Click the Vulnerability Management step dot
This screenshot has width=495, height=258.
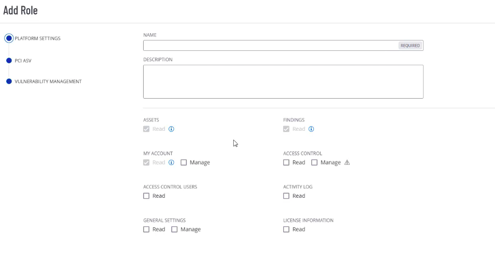[x=9, y=82]
